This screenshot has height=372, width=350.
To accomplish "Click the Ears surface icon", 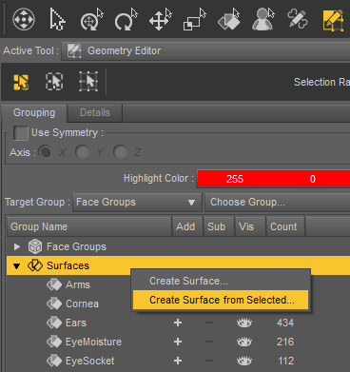I will coord(54,323).
